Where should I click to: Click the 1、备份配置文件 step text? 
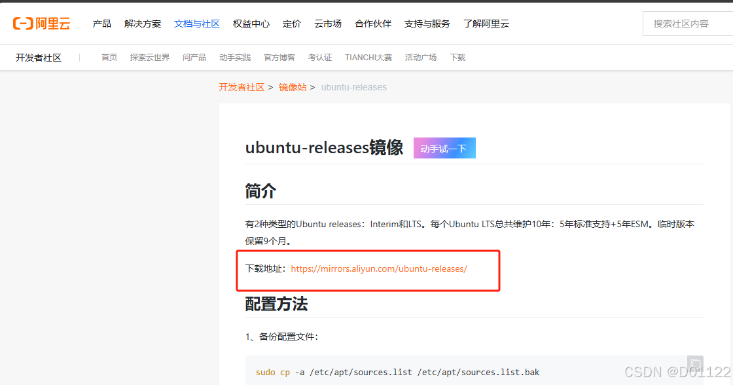(281, 337)
